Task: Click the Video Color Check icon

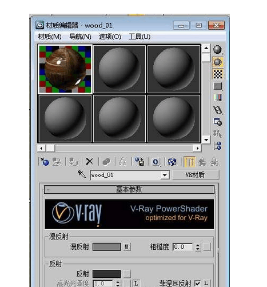Action: 218,98
